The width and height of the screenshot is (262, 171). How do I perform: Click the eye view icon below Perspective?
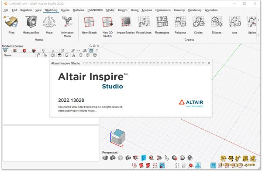105,158
